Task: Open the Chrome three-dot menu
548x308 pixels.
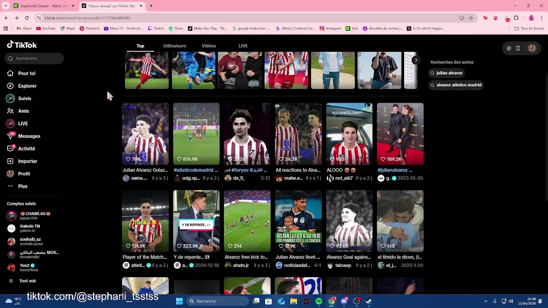Action: click(x=542, y=18)
